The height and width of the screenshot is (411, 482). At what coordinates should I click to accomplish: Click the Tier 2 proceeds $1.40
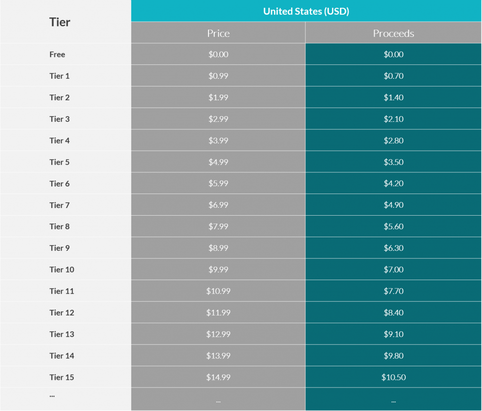pyautogui.click(x=394, y=97)
